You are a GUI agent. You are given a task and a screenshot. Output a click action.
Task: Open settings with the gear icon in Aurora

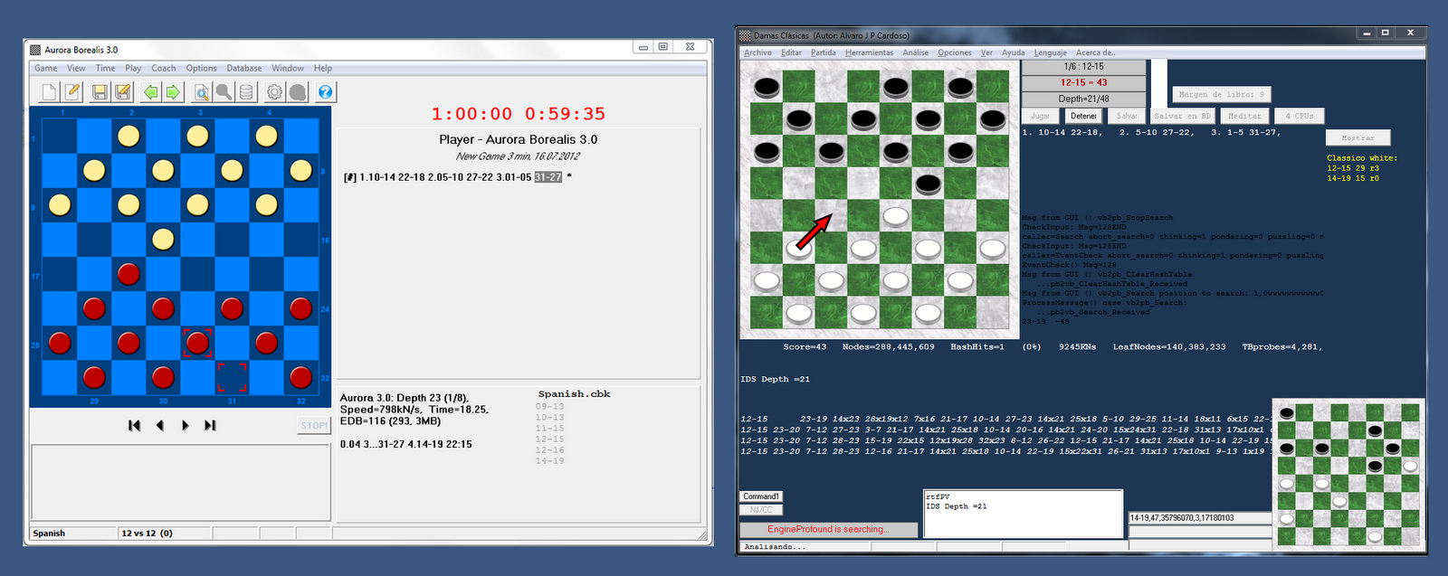[x=274, y=91]
